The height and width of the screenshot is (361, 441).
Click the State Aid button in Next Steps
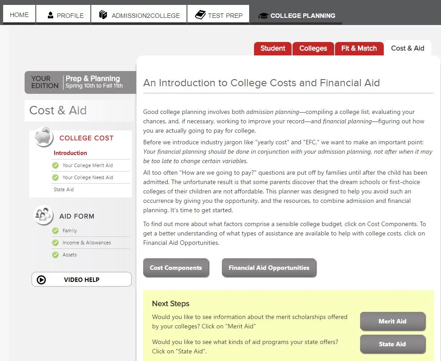393,344
